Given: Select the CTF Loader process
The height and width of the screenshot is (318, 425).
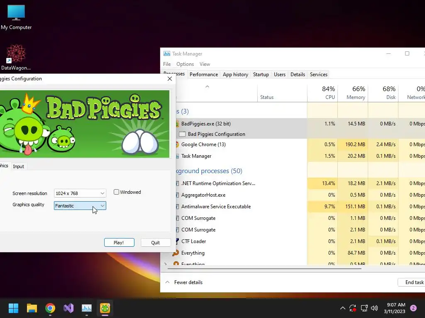Looking at the screenshot, I should click(300, 241).
